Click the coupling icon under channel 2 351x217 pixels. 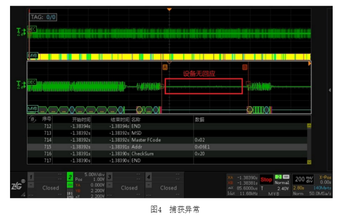coord(70,185)
